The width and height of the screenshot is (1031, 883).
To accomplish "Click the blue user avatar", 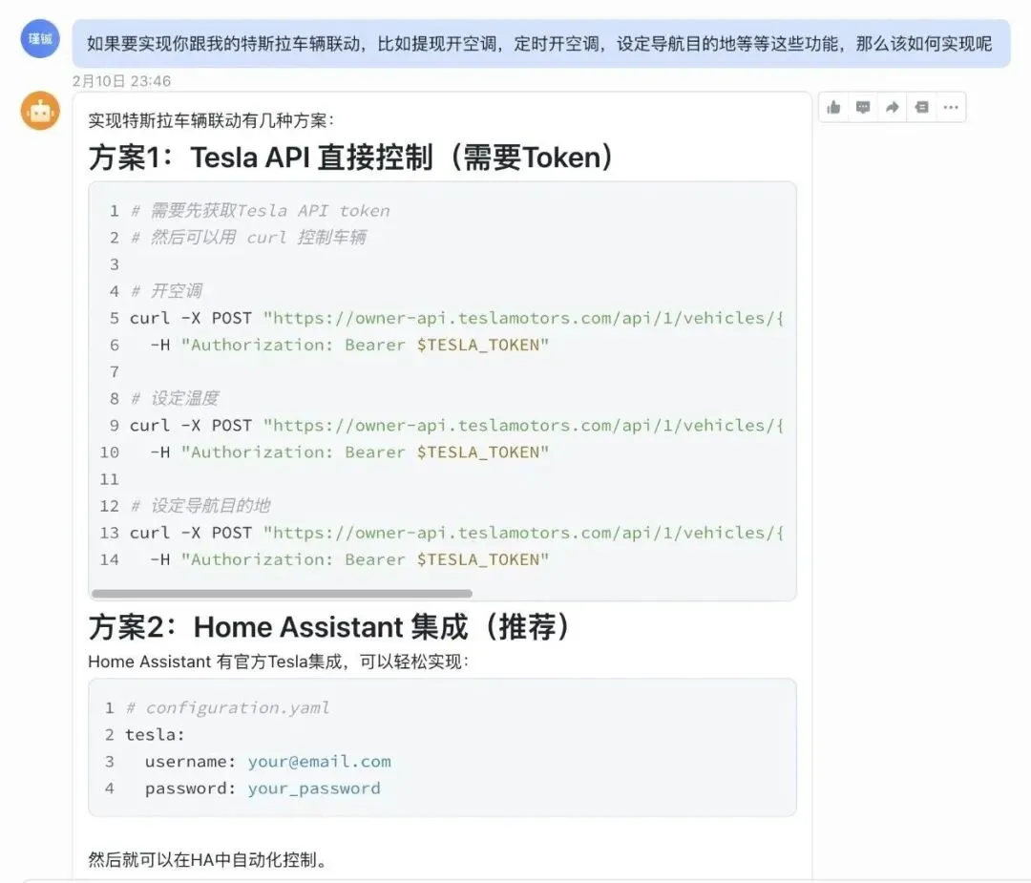I will pyautogui.click(x=40, y=38).
